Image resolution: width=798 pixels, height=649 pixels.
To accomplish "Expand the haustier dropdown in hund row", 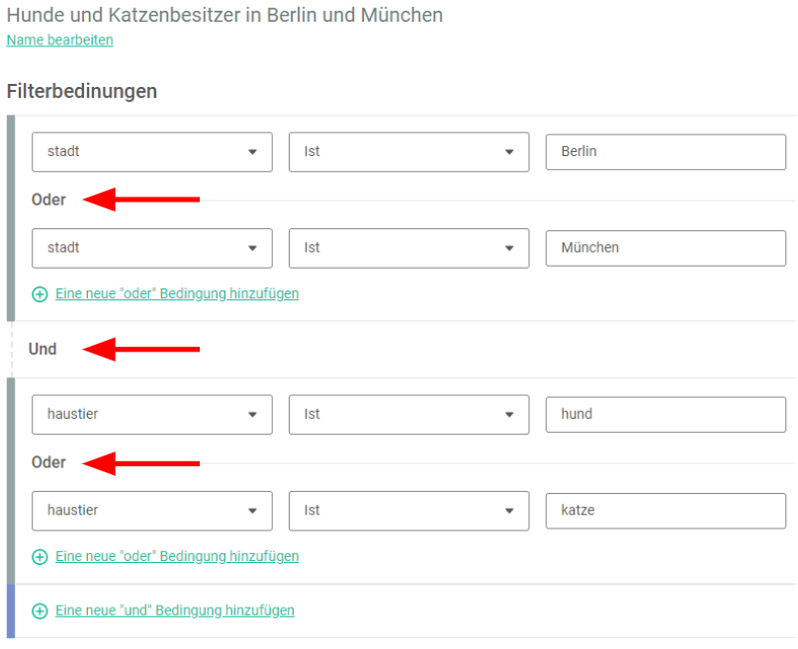I will tap(152, 415).
